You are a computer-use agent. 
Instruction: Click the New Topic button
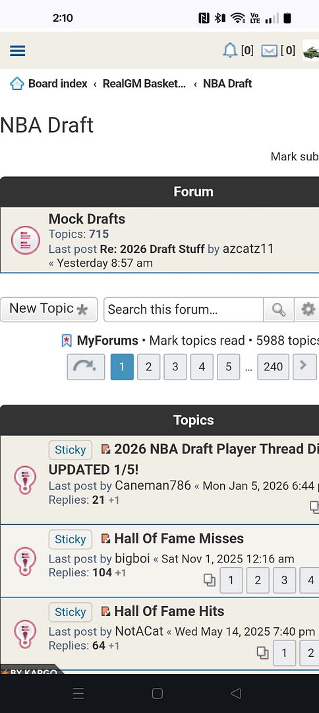pos(49,310)
